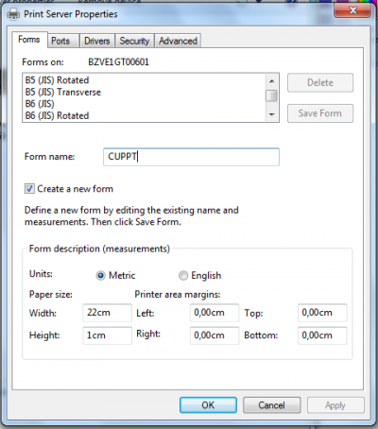
Task: Close the Print Server Properties dialog
Action: [352, 10]
